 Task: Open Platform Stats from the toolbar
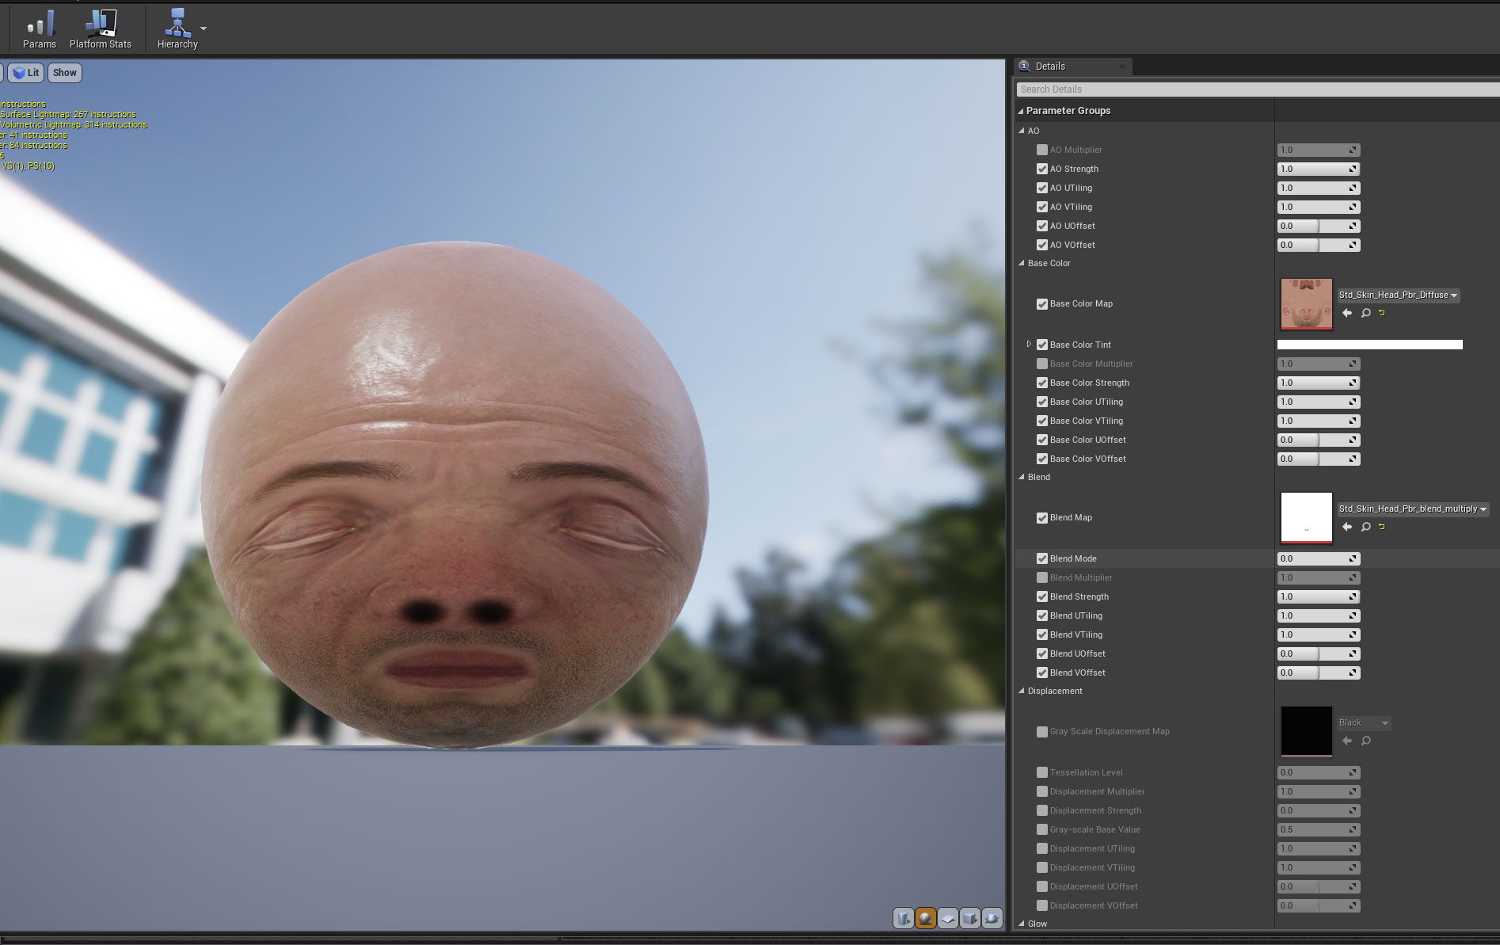click(x=101, y=29)
